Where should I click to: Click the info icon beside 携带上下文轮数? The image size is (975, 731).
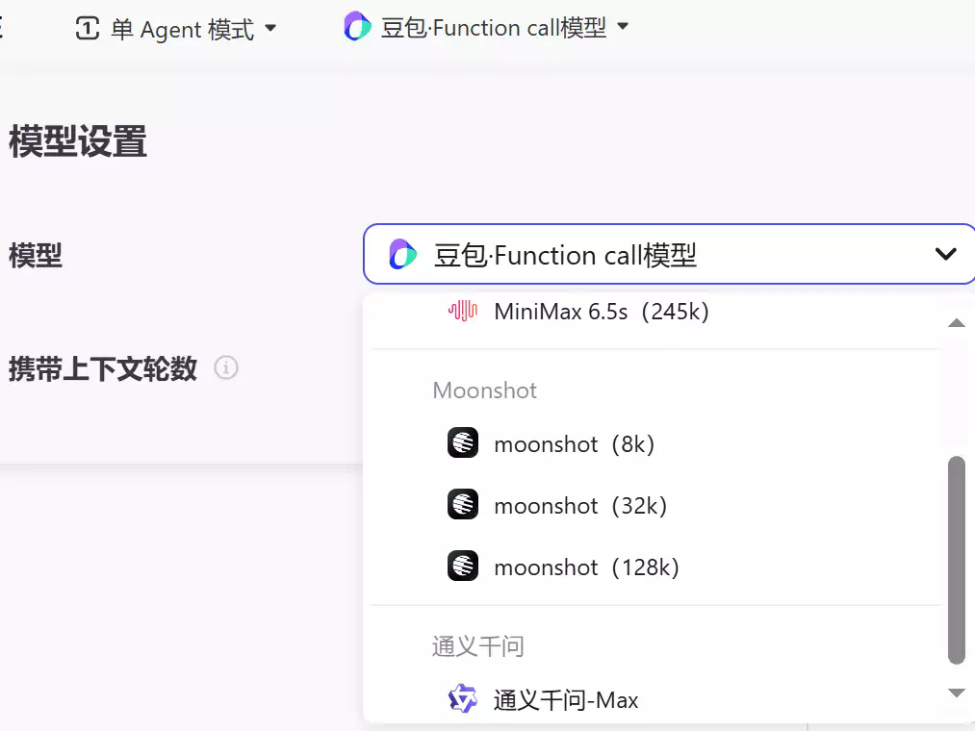[x=226, y=367]
